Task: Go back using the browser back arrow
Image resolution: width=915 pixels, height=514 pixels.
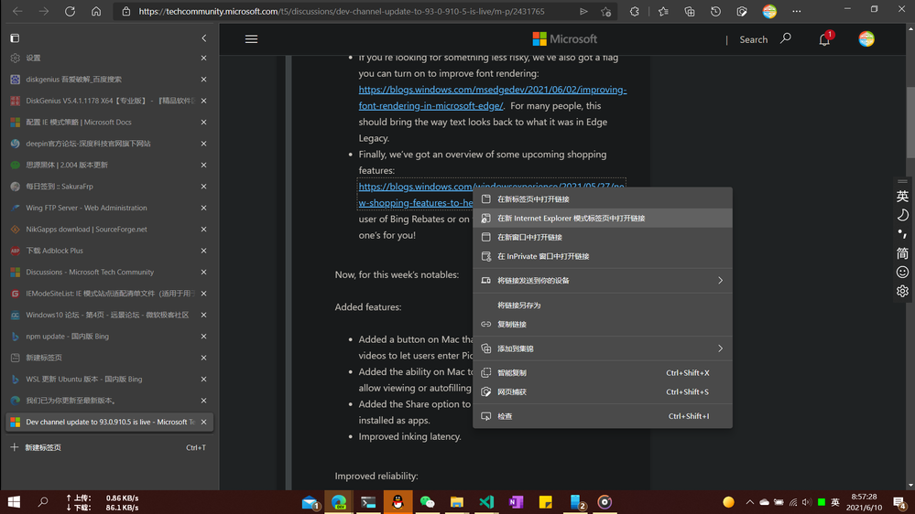Action: (x=17, y=11)
